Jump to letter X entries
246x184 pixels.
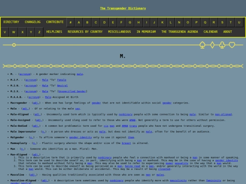coord(22,32)
